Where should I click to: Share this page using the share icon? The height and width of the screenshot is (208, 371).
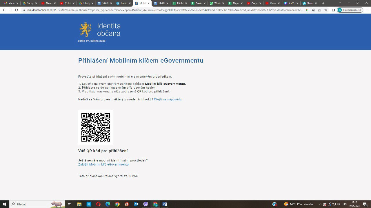(319, 10)
